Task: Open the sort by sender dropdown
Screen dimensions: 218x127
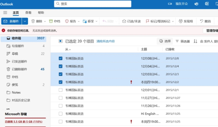Action: tap(209, 41)
